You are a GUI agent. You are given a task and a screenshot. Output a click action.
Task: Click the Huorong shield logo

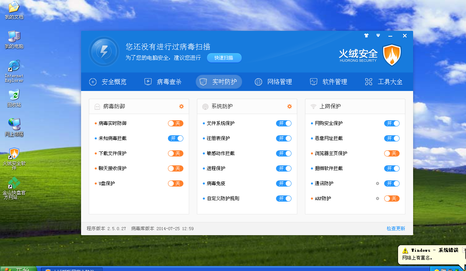tap(392, 55)
